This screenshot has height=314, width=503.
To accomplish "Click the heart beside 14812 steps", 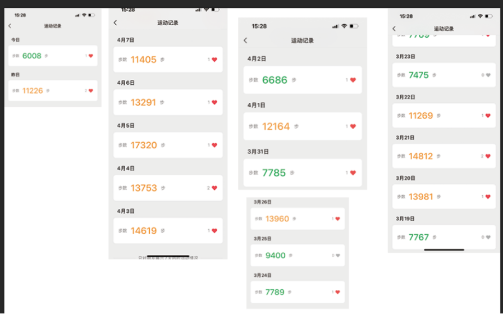I will click(x=487, y=156).
